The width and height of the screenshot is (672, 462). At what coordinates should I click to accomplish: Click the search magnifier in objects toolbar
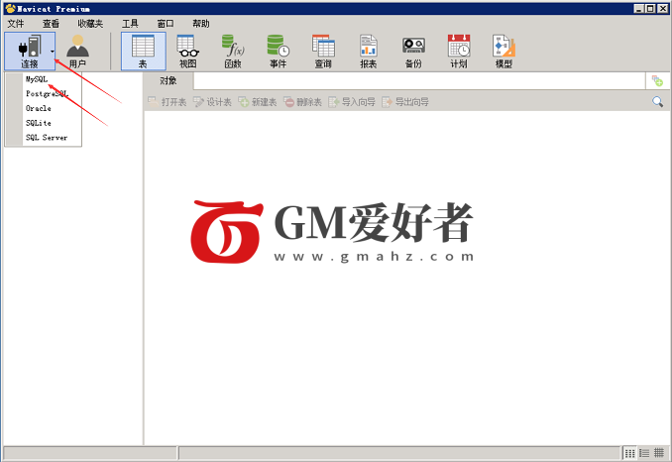pos(657,102)
